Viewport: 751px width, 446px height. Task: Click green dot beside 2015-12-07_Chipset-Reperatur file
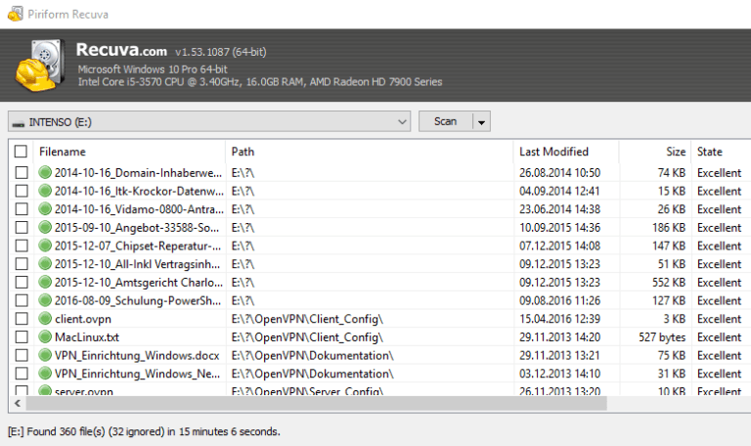click(45, 245)
